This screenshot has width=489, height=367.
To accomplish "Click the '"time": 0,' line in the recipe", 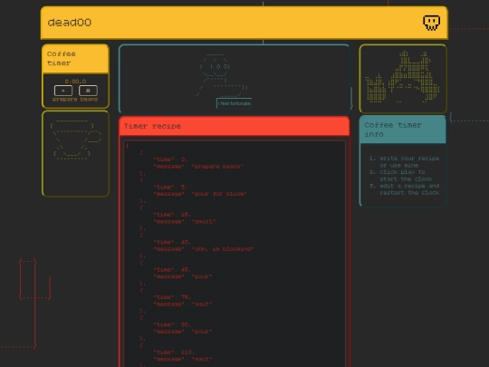I will coord(170,159).
